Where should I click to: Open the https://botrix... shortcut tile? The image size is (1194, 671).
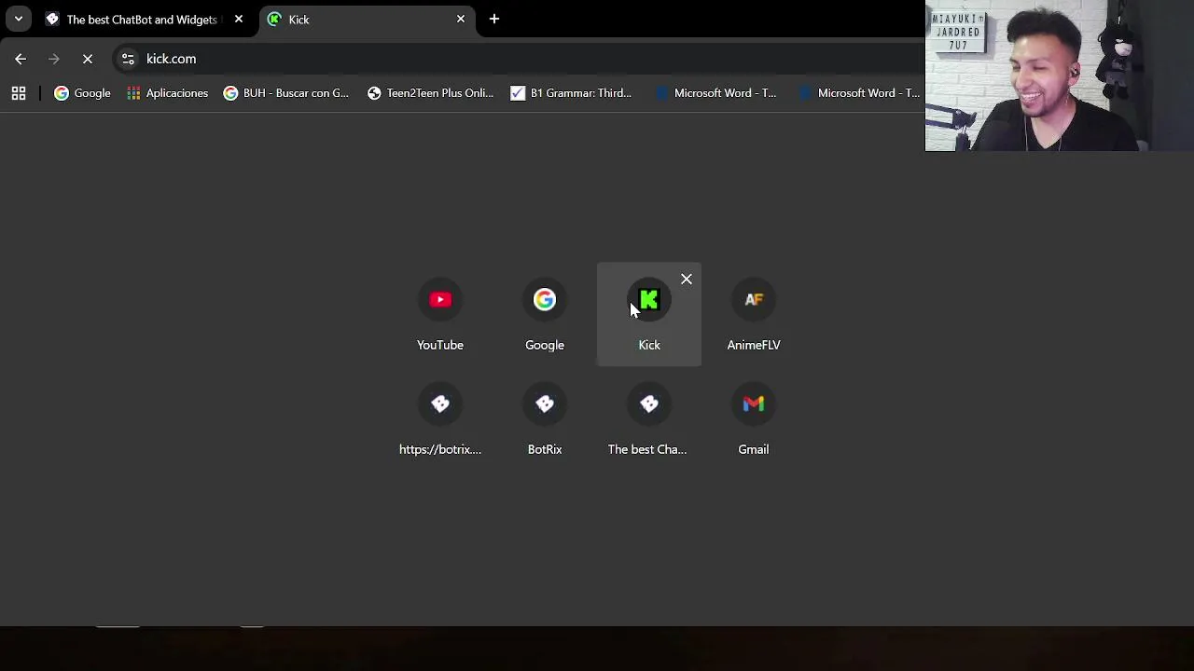pyautogui.click(x=440, y=419)
